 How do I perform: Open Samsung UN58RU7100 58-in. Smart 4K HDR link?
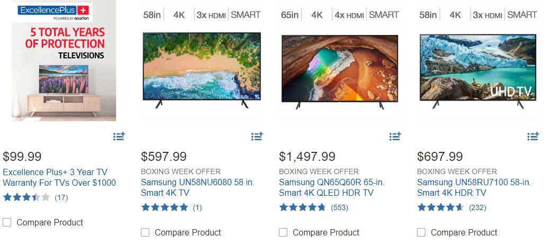[x=474, y=187]
